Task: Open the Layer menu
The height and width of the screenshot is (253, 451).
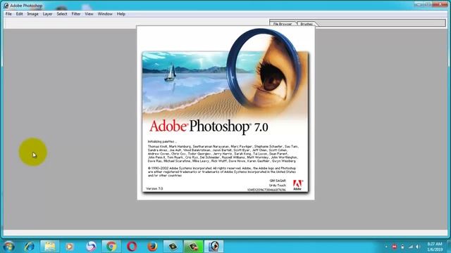Action: pos(47,14)
